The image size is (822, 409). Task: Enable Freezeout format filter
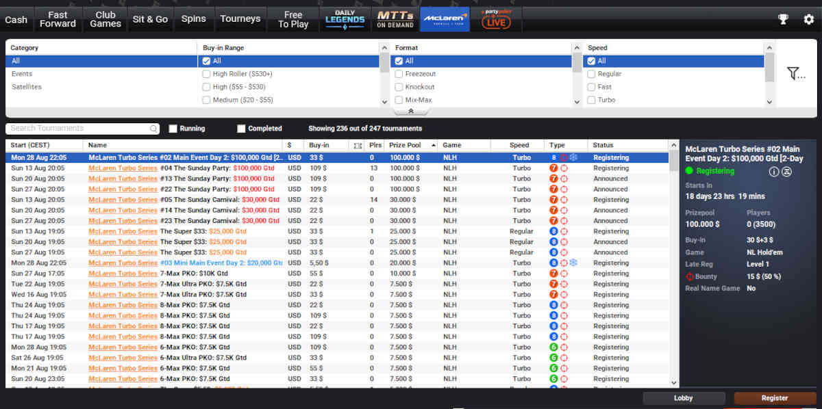point(399,74)
